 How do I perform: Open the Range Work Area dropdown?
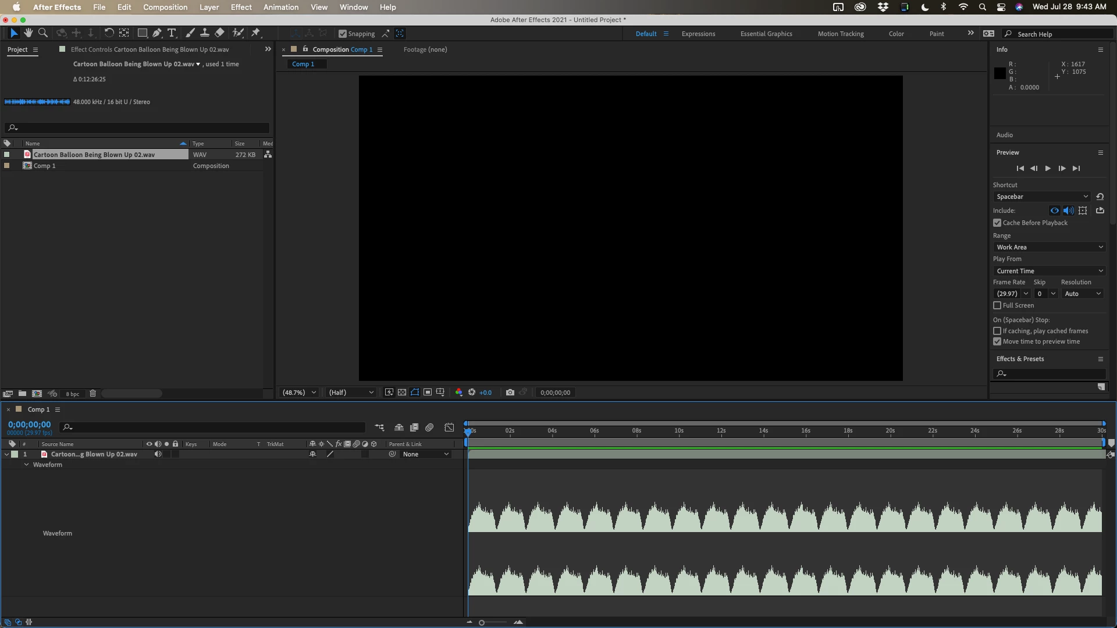pos(1050,247)
